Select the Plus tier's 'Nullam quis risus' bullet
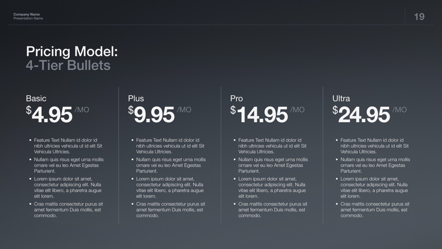The image size is (442, 249). pyautogui.click(x=170, y=165)
